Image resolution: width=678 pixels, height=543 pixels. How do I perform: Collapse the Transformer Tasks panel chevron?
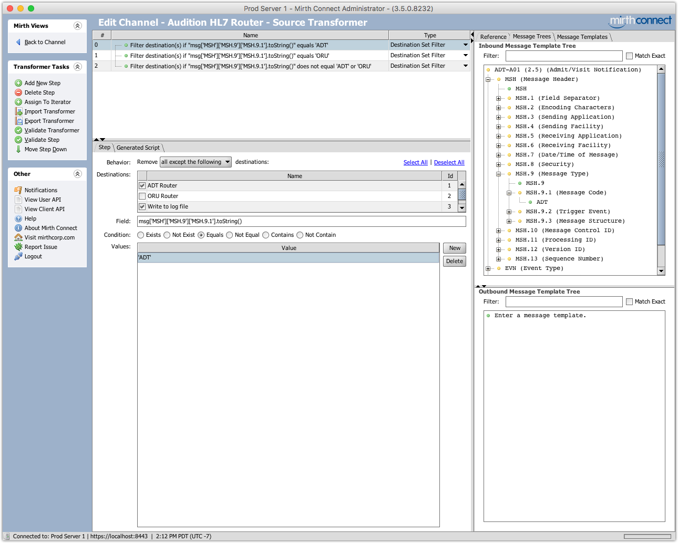point(78,67)
